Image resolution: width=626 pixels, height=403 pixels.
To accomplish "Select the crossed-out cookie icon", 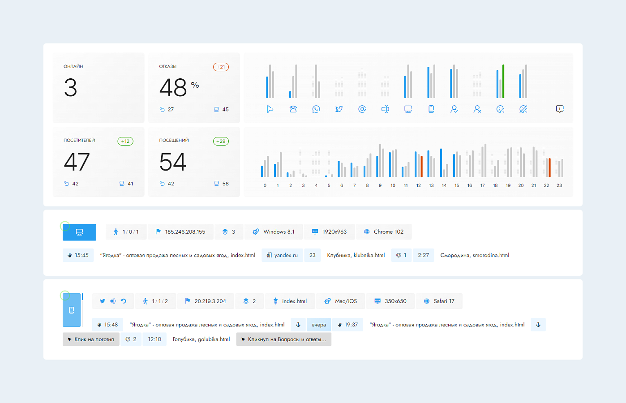I will [523, 109].
